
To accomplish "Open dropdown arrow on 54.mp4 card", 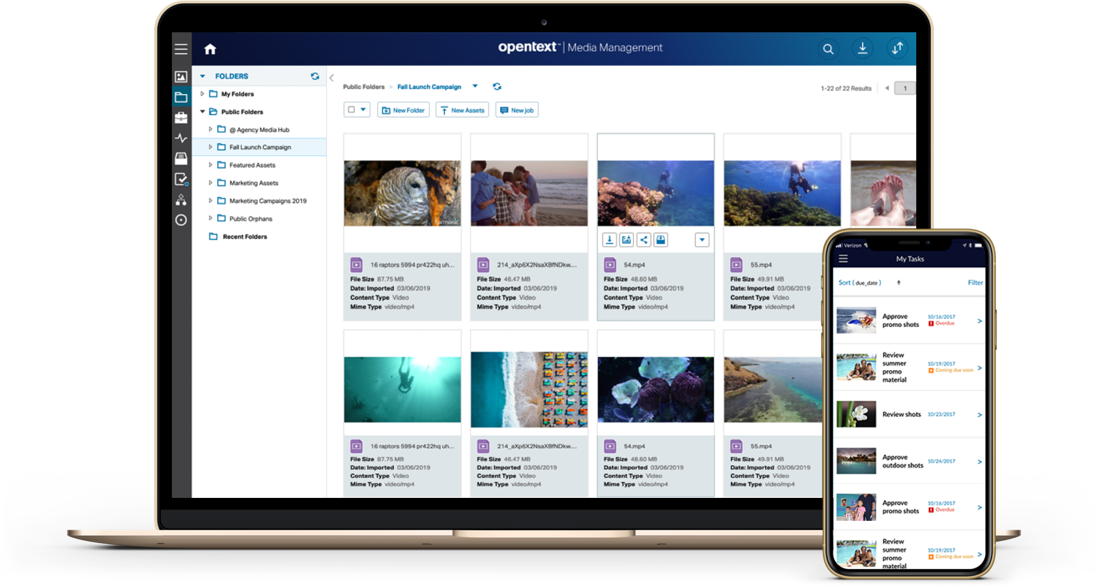I will [702, 240].
